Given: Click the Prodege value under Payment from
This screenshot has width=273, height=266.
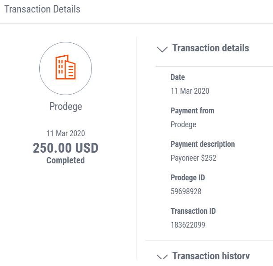Looking at the screenshot, I should [x=183, y=125].
